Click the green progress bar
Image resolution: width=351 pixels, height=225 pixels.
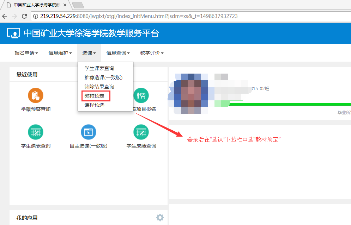point(290,104)
